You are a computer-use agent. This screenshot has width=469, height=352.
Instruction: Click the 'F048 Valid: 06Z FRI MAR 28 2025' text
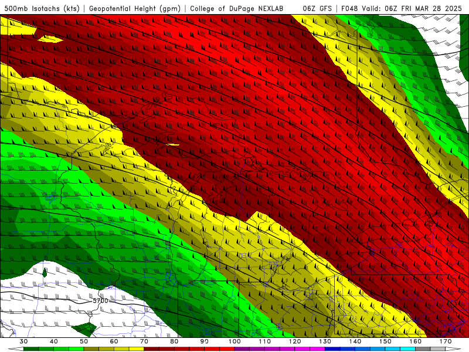coord(402,8)
